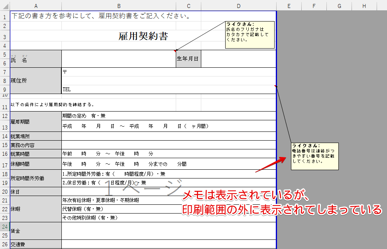Image resolution: width=387 pixels, height=249 pixels.
Task: Select column D header
Action: click(x=238, y=6)
